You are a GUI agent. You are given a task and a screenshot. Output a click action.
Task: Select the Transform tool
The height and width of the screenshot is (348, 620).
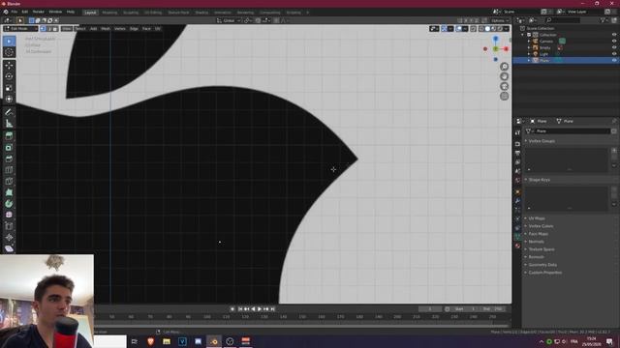point(9,99)
